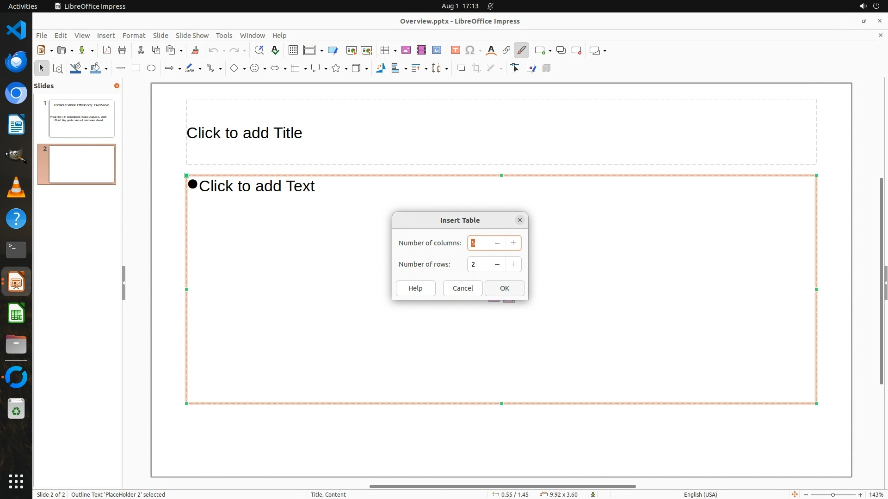Open the Slide Show menu
The height and width of the screenshot is (499, 888).
(x=192, y=36)
